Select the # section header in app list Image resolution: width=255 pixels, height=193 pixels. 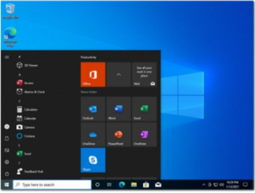[x=19, y=57]
